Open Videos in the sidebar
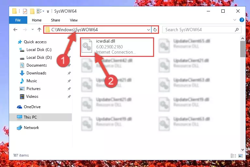This screenshot has width=250, height=167. (32, 96)
